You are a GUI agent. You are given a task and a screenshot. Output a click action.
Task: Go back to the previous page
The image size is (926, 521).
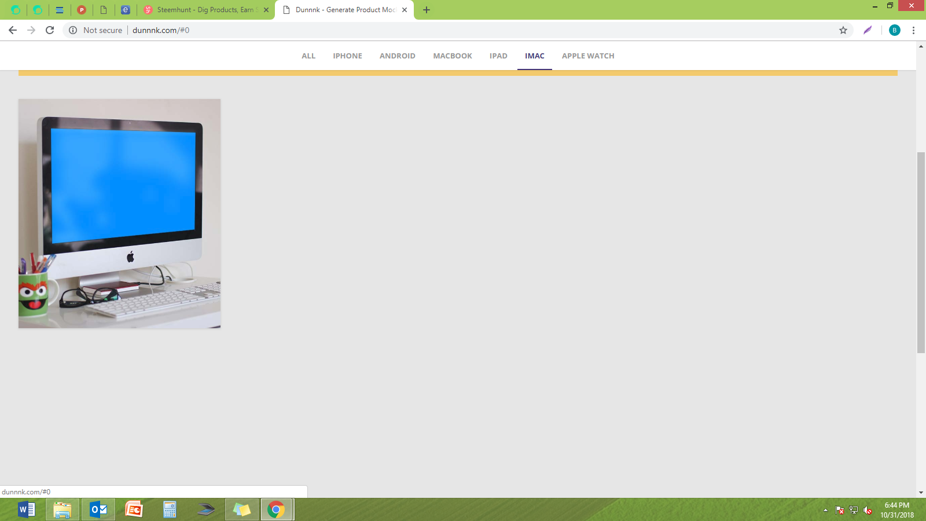point(13,30)
